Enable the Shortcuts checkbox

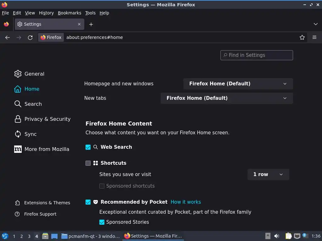88,163
